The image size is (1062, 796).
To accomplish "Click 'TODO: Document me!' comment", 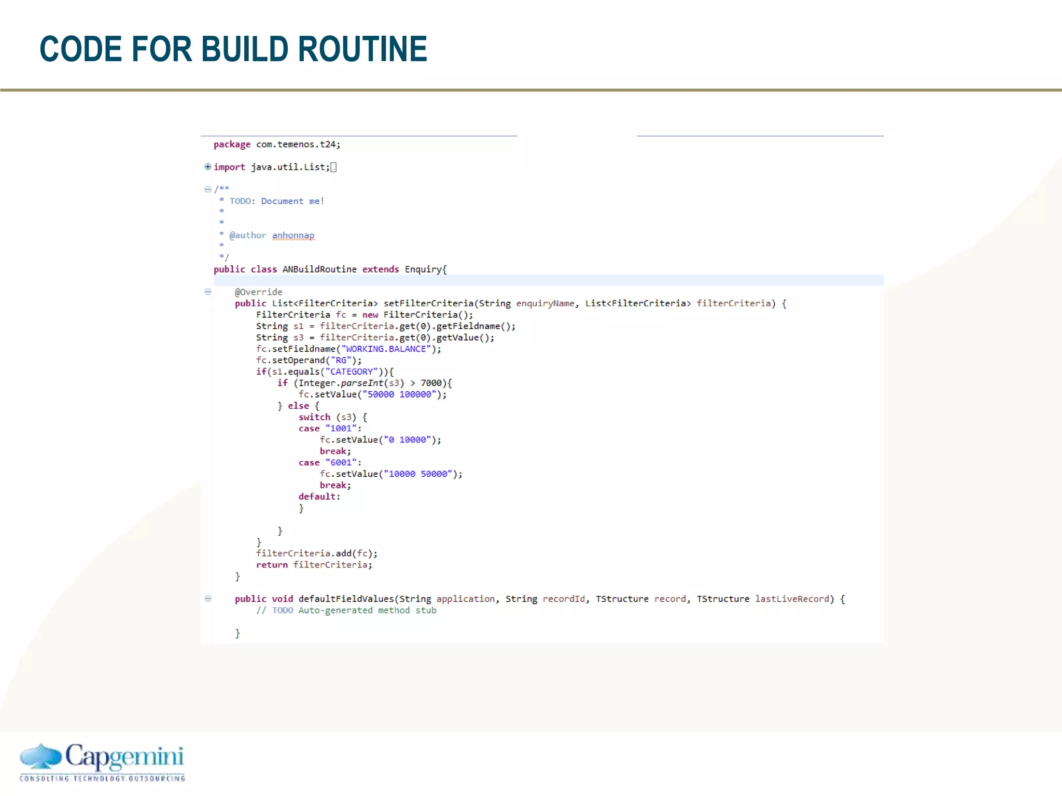I will 277,201.
